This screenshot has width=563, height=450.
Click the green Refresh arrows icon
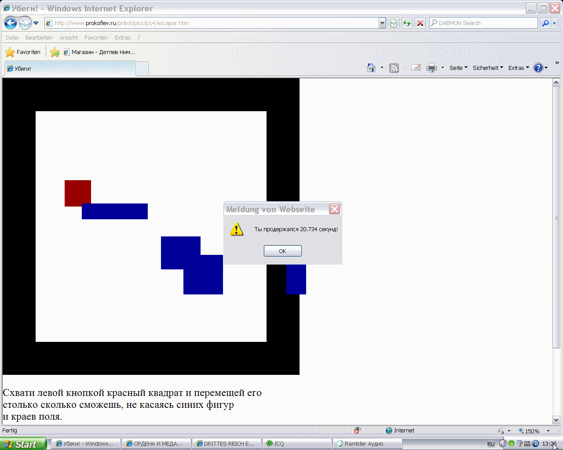pyautogui.click(x=407, y=23)
